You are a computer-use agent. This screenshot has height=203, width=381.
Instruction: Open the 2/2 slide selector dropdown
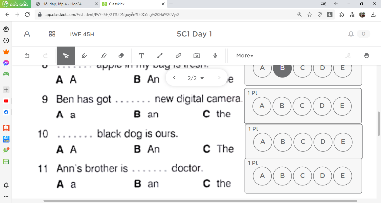[x=196, y=78]
